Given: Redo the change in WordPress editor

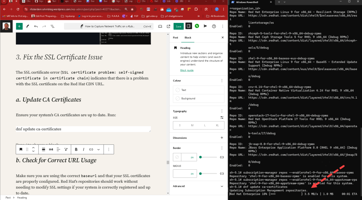Looking at the screenshot, I should pos(44,26).
